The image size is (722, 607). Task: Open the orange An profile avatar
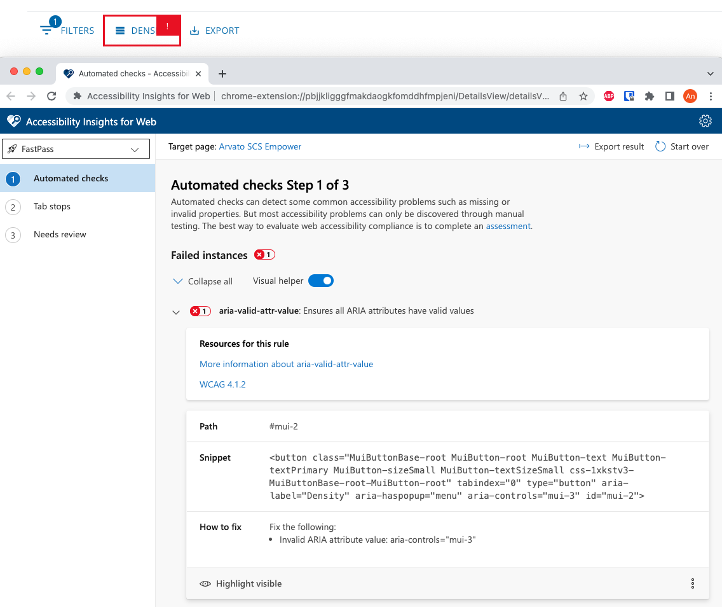coord(690,96)
